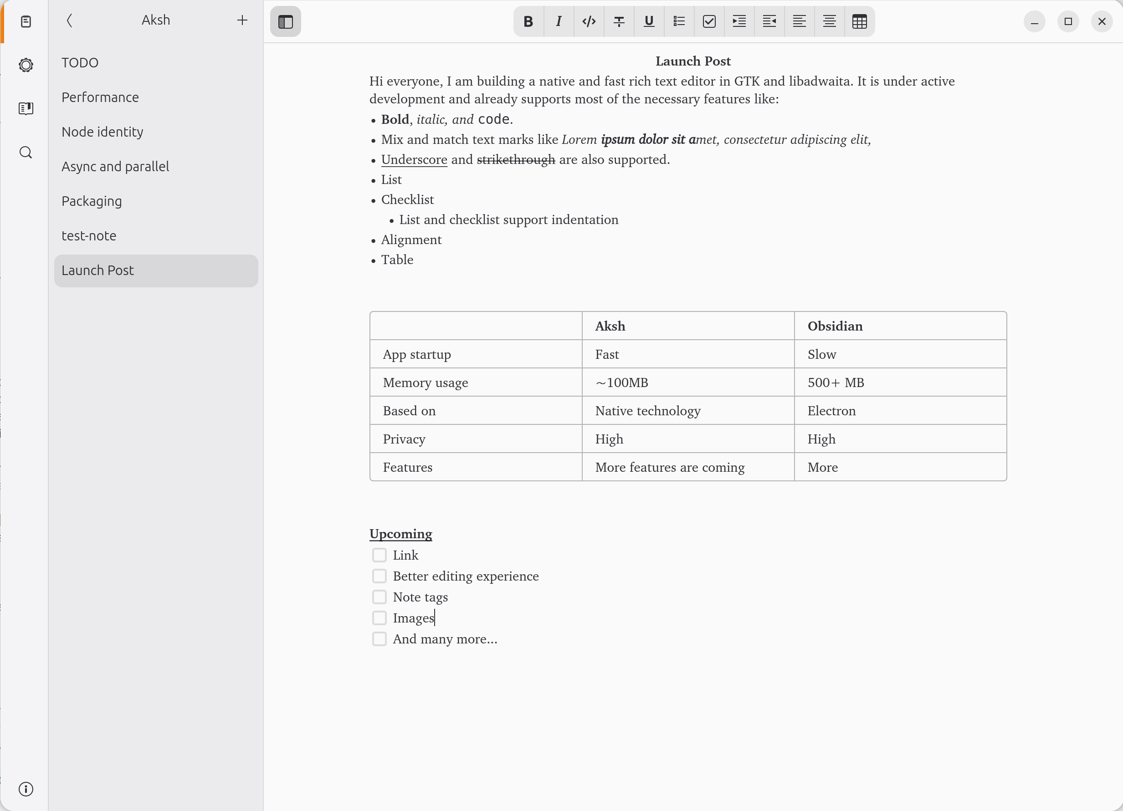Click the strikethrough word in list

click(516, 160)
